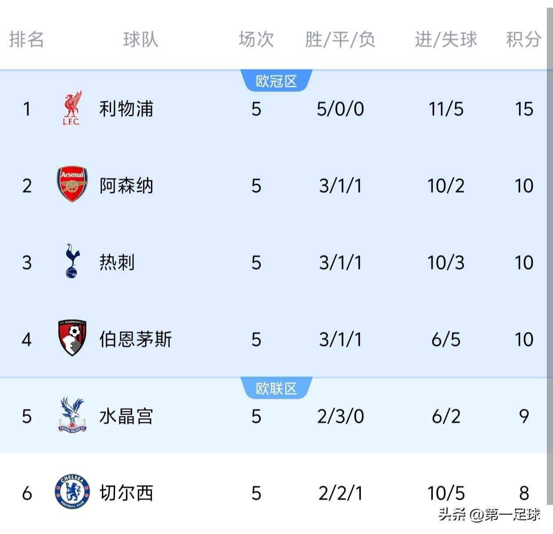This screenshot has height=534, width=553.
Task: Toggle the 欧联区 zone badge
Action: click(276, 387)
